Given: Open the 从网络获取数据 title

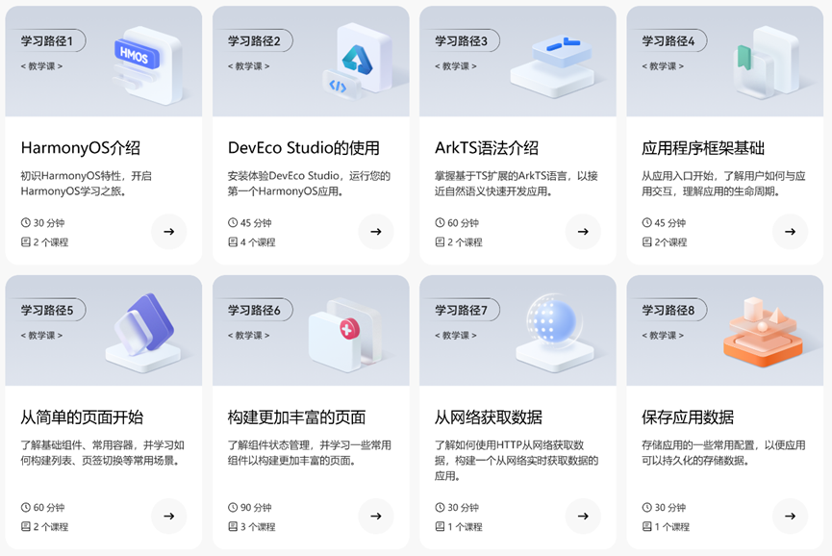Looking at the screenshot, I should [489, 417].
